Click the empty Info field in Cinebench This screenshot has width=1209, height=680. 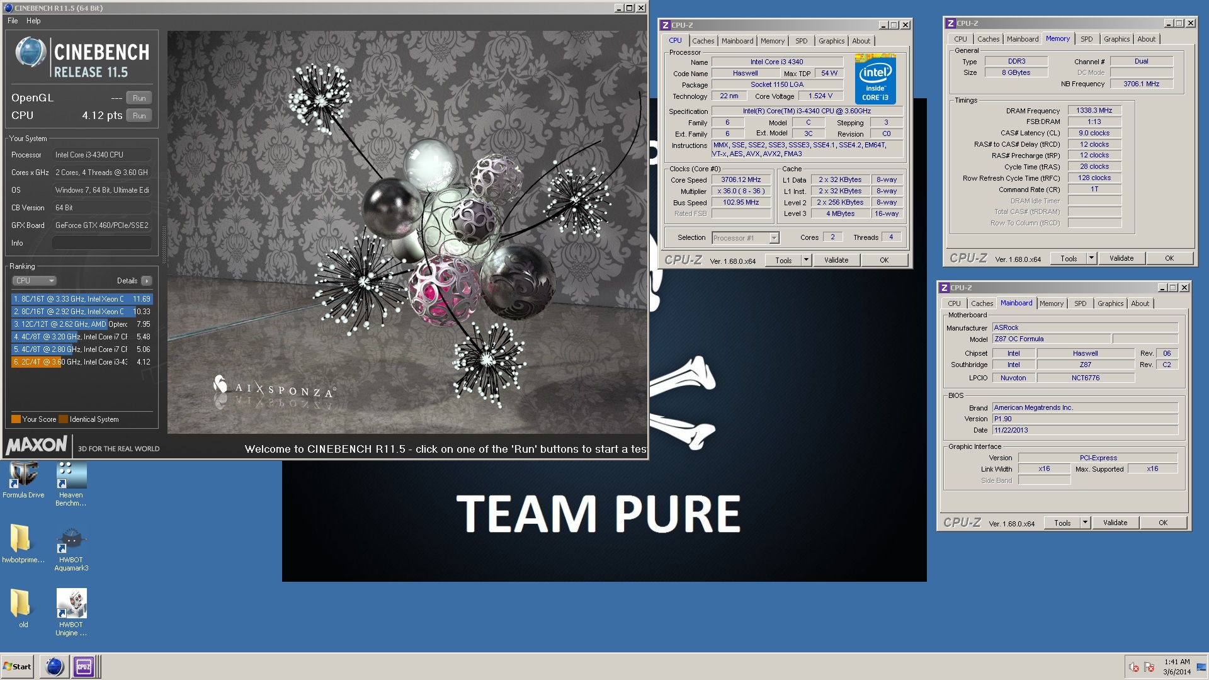101,243
